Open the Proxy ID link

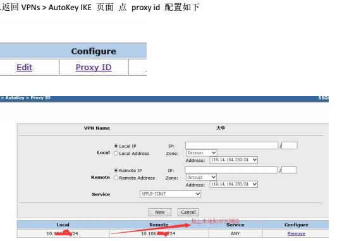coord(94,68)
